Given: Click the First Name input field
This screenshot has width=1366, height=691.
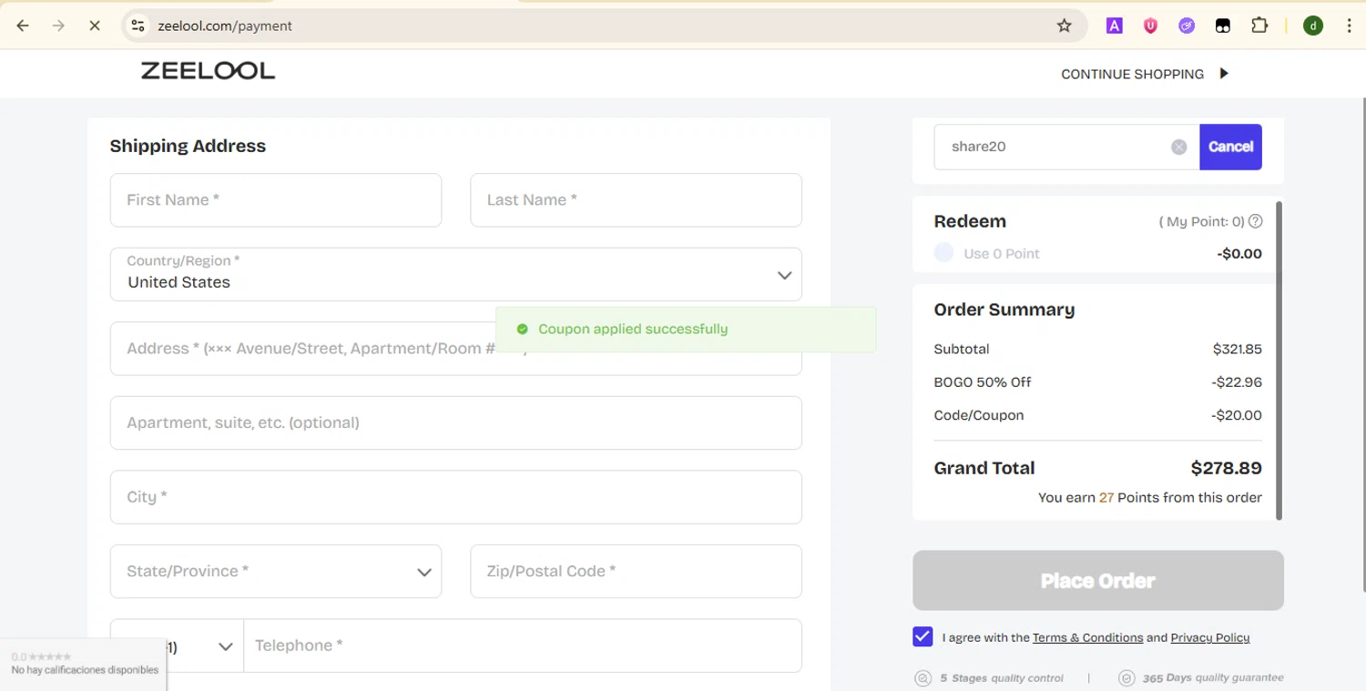Looking at the screenshot, I should [x=275, y=200].
